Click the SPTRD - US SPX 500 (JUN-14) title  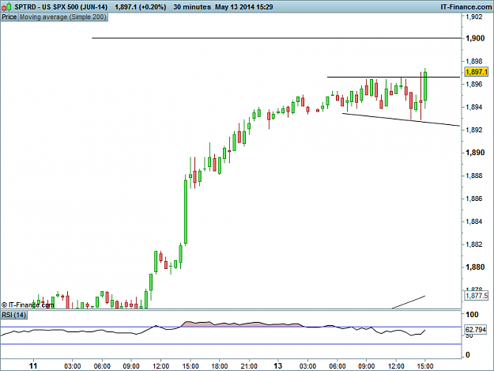point(61,6)
